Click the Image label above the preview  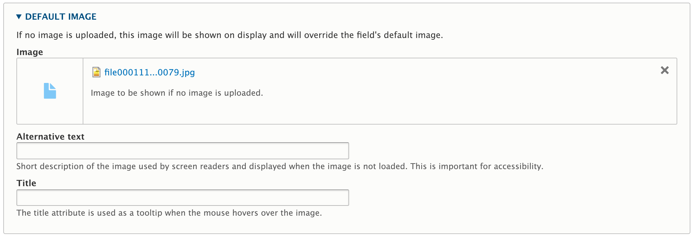[x=30, y=52]
